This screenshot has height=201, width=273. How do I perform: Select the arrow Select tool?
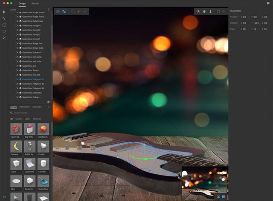tap(4, 12)
